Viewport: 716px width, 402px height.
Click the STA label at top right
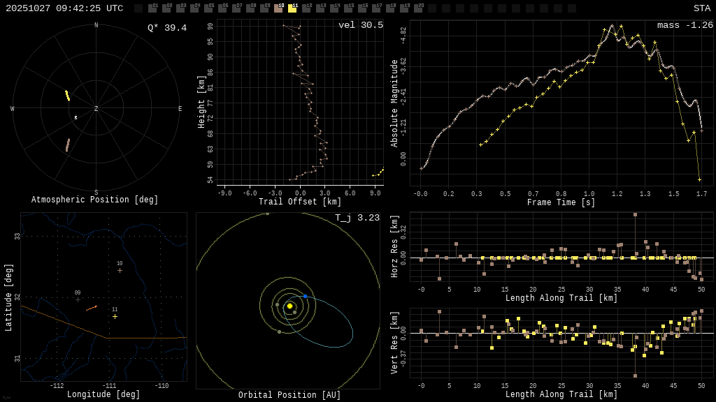701,8
